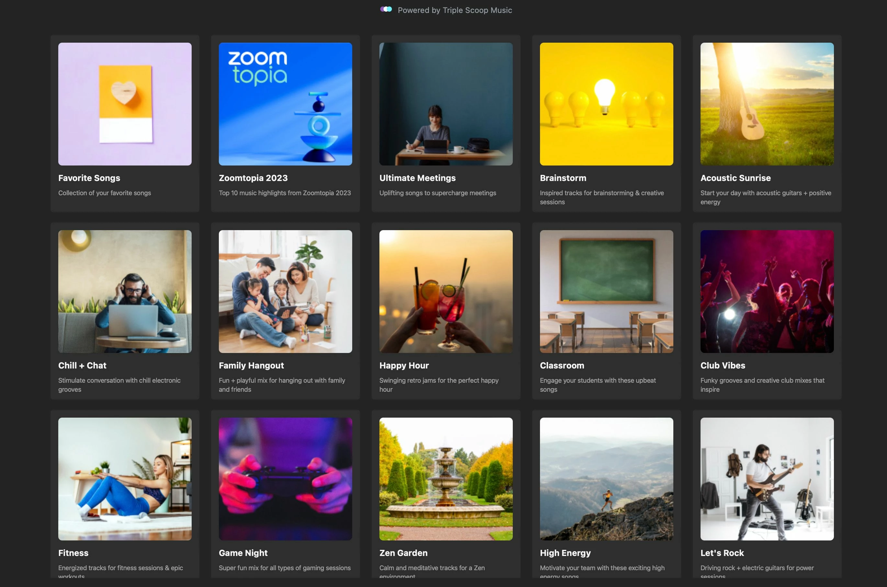Screen dimensions: 887x587
Task: Select the Club Vibes playlist image
Action: [767, 291]
